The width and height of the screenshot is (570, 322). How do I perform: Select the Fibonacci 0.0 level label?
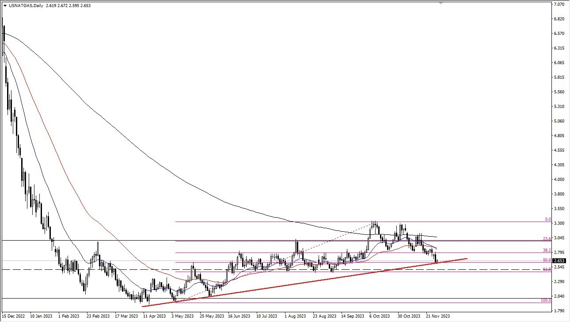click(548, 219)
